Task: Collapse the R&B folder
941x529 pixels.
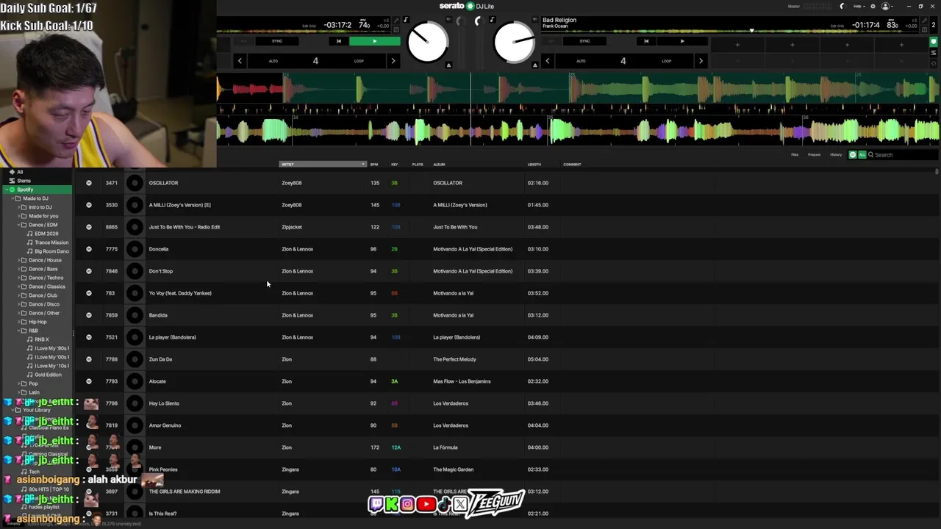Action: coord(18,331)
